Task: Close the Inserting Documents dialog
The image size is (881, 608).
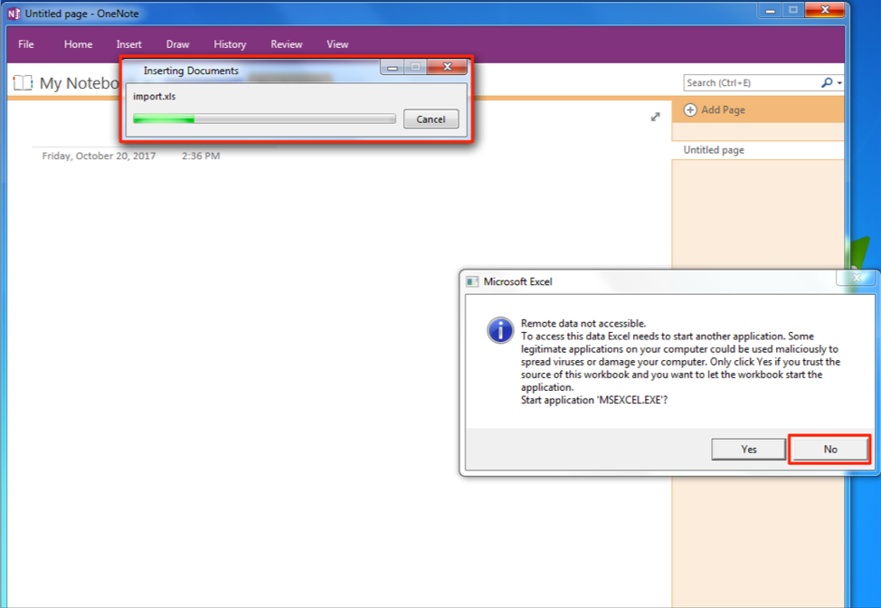Action: click(x=446, y=68)
